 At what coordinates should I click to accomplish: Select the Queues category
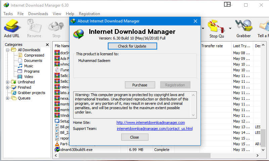click(x=24, y=98)
